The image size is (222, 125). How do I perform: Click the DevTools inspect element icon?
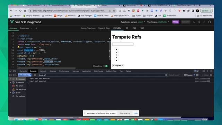[x=10, y=71]
